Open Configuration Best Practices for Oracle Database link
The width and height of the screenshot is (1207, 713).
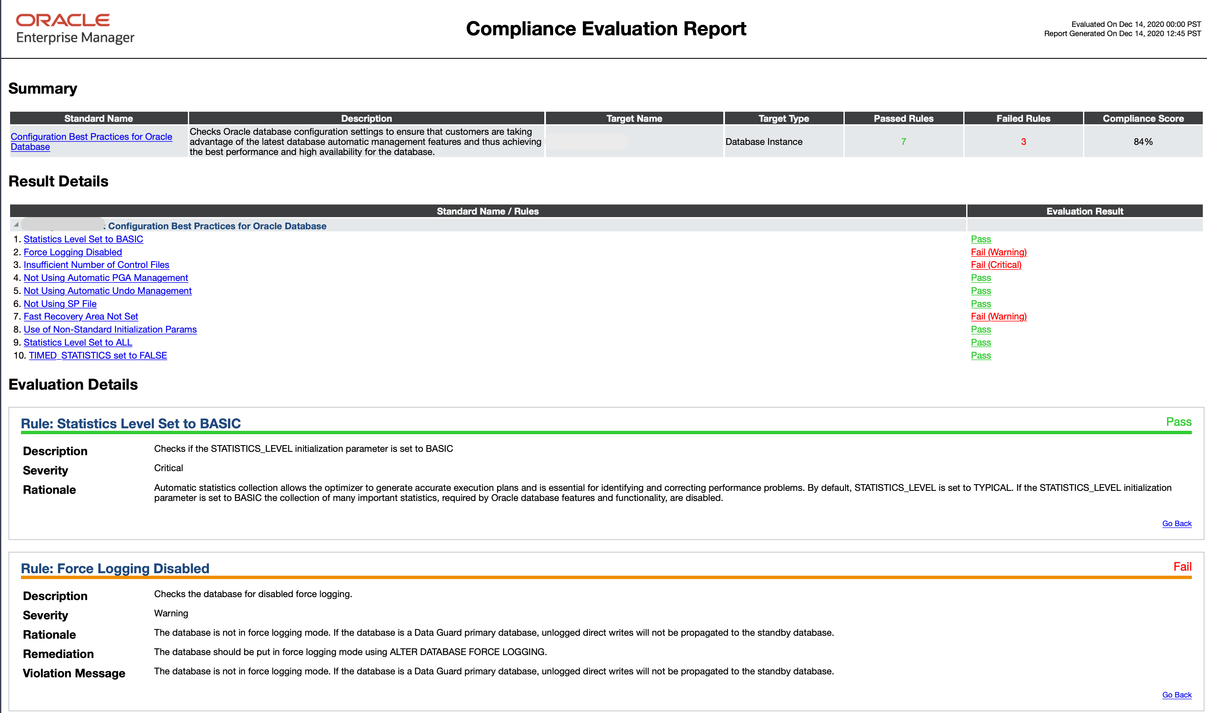91,142
